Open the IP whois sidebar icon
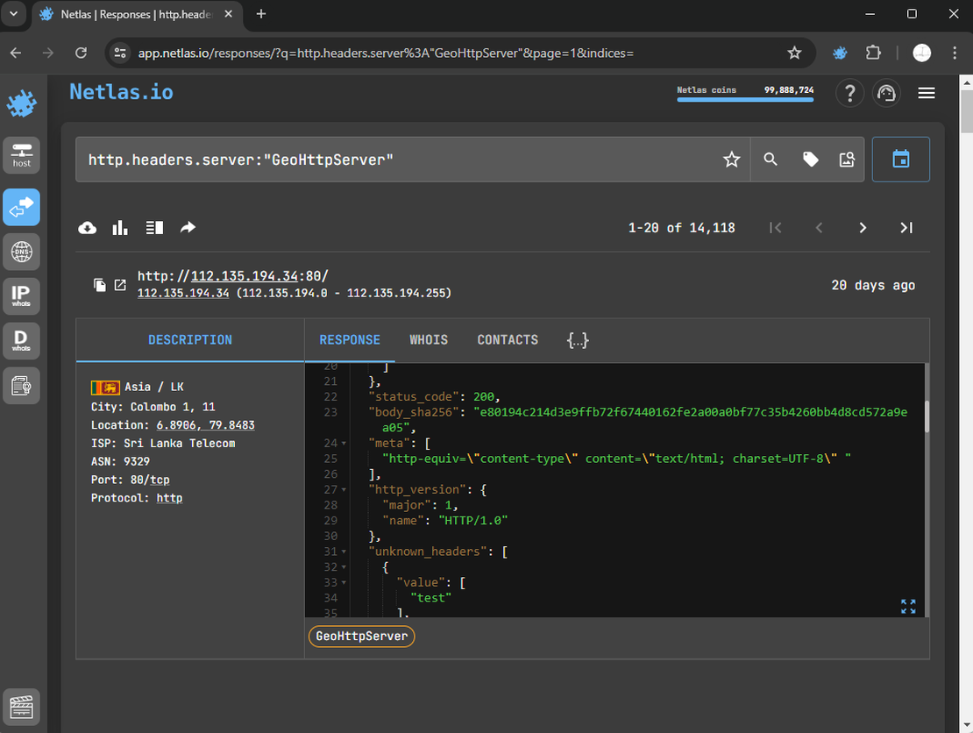The width and height of the screenshot is (973, 733). coord(21,295)
